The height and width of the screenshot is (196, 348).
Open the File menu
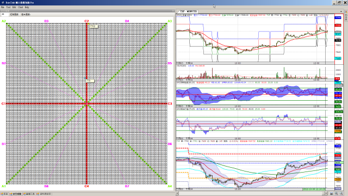3,7
